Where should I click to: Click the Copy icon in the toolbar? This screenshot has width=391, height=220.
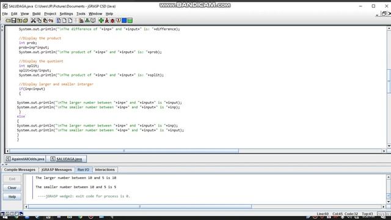pyautogui.click(x=39, y=20)
